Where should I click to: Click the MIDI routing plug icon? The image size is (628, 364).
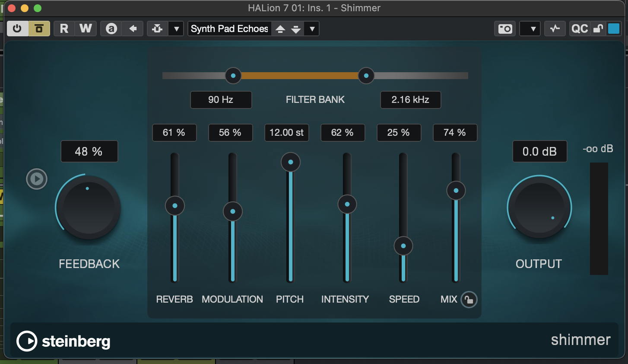coord(157,29)
